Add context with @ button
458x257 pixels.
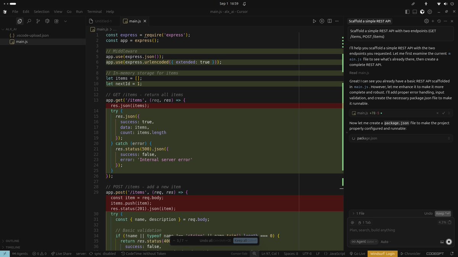(352, 222)
